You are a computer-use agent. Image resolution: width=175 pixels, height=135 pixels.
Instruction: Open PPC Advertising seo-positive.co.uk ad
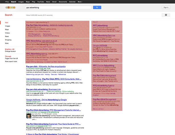[42, 41]
